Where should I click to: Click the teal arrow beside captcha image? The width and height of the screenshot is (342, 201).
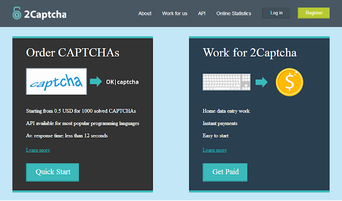coord(96,82)
